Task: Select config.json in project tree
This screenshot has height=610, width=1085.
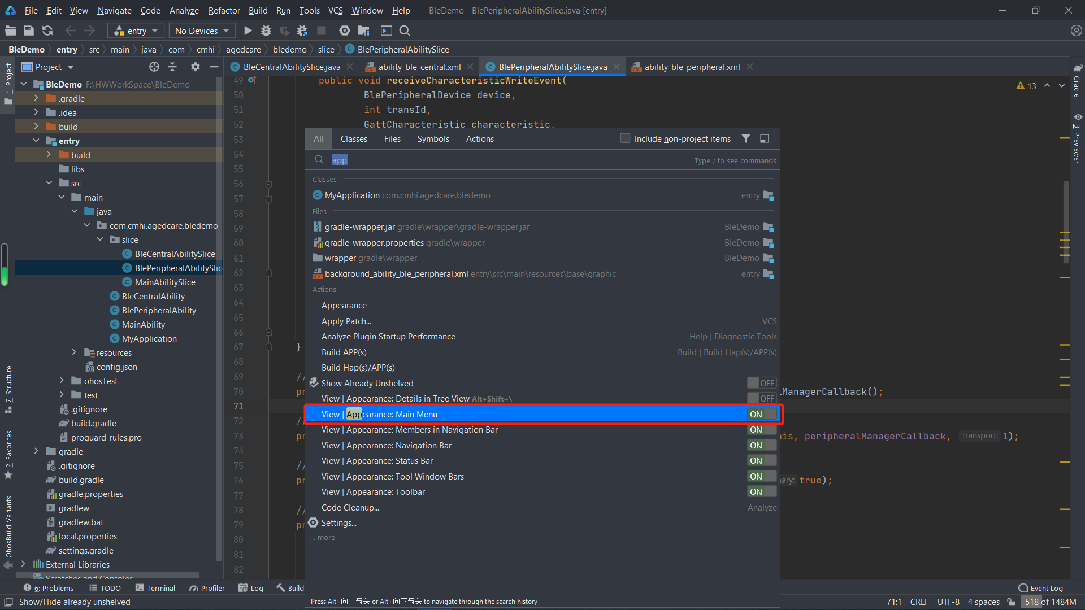Action: point(116,367)
